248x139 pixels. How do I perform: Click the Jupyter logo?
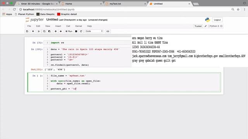(34, 20)
